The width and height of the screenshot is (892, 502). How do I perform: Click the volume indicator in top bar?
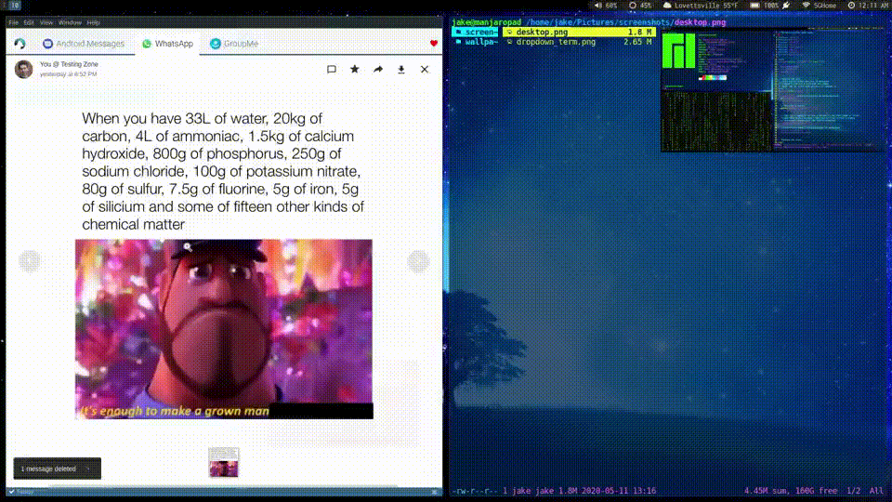point(605,6)
